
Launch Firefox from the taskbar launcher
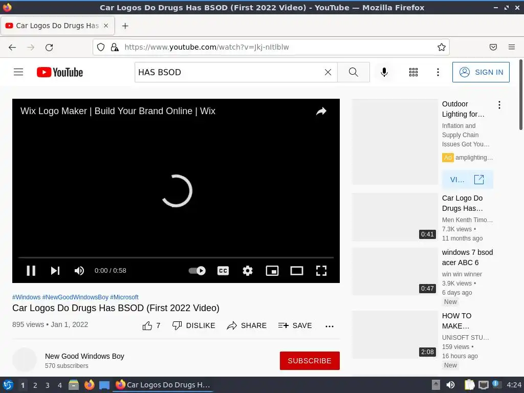click(89, 385)
